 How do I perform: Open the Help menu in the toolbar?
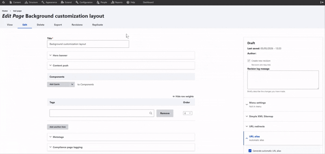point(131,2)
